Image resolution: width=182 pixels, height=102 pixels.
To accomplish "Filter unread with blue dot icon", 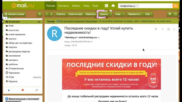I will [x=9, y=90].
